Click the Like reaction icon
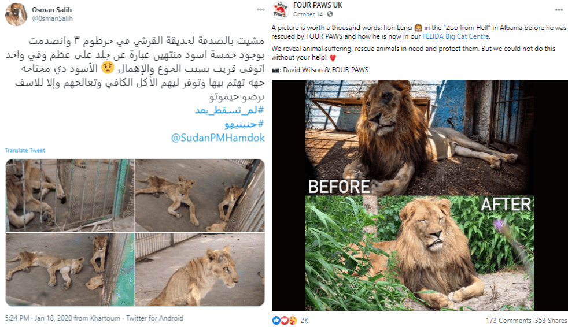 pyautogui.click(x=276, y=320)
